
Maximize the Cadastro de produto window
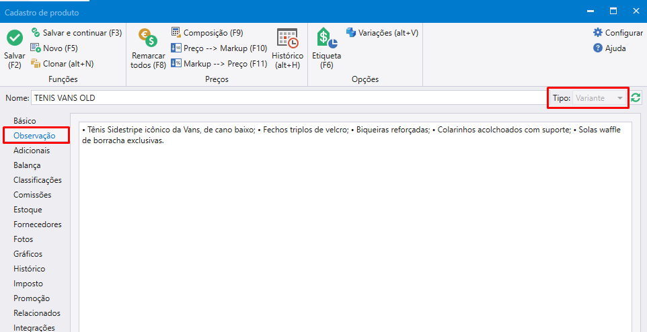pos(613,11)
